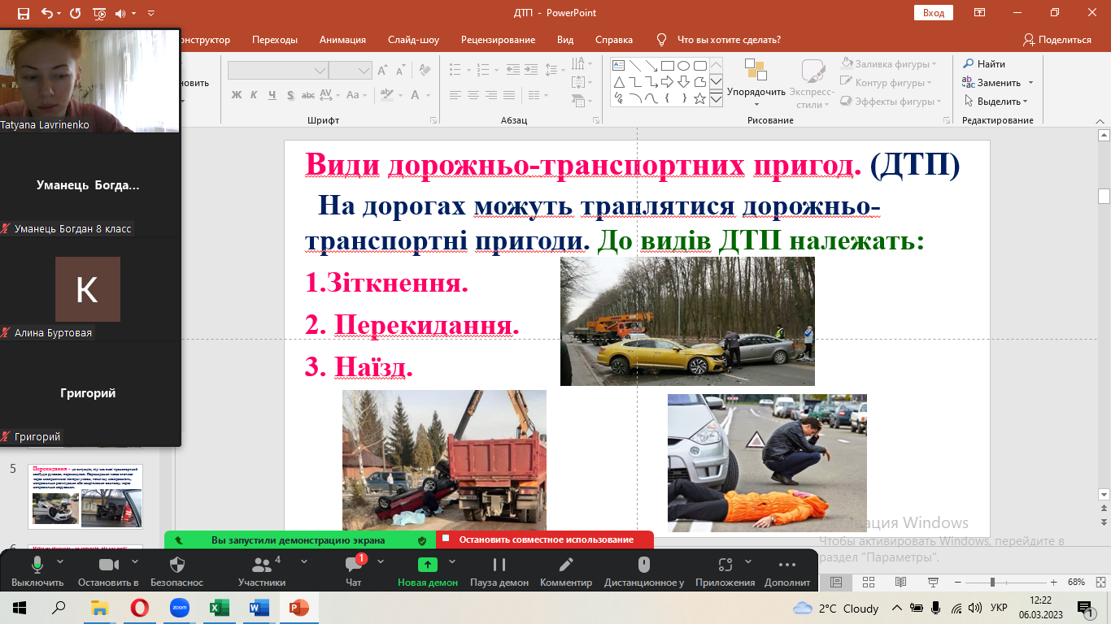Open the Zoom participants list
This screenshot has height=624, width=1111.
pos(261,565)
